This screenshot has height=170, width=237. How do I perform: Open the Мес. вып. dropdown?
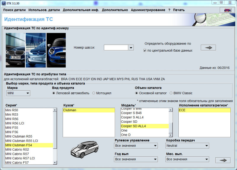point(187,159)
